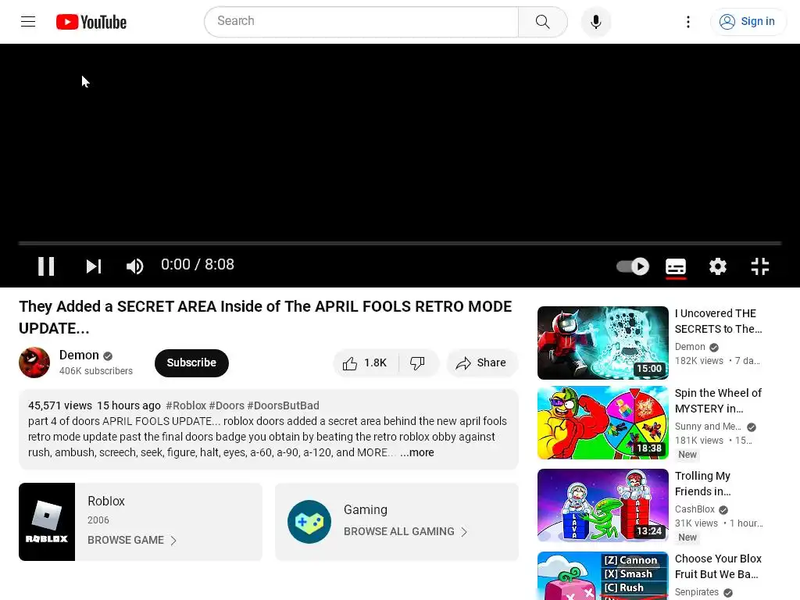Open the #DoorsButBad hashtag
The image size is (800, 600).
point(283,405)
